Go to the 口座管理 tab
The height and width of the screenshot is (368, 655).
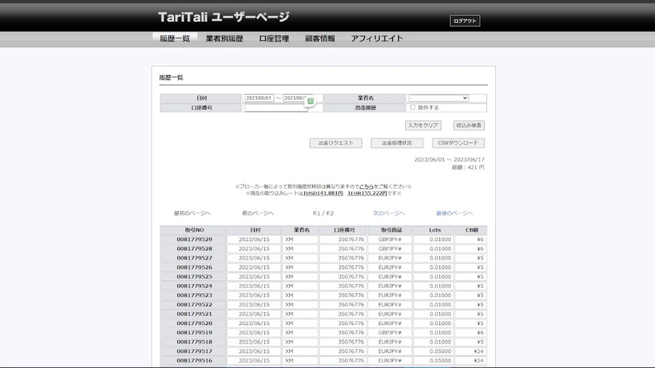click(274, 38)
